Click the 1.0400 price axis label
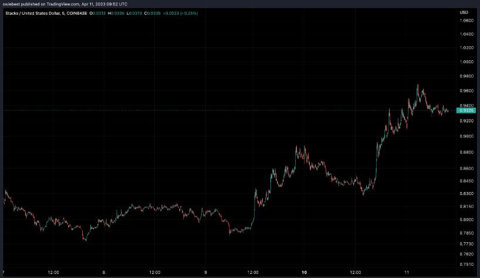Image resolution: width=480 pixels, height=278 pixels. point(467,34)
